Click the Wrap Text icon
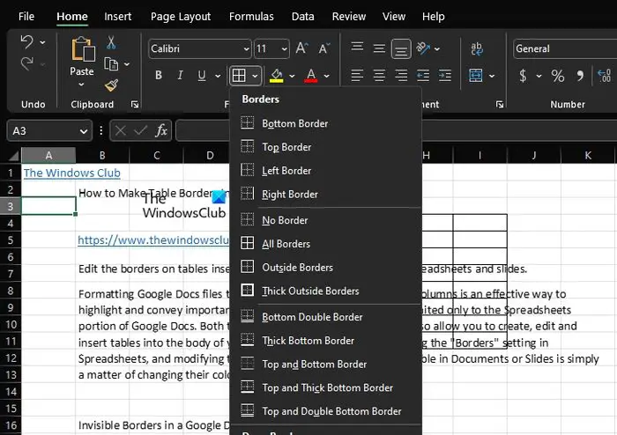Image resolution: width=617 pixels, height=435 pixels. click(x=477, y=48)
